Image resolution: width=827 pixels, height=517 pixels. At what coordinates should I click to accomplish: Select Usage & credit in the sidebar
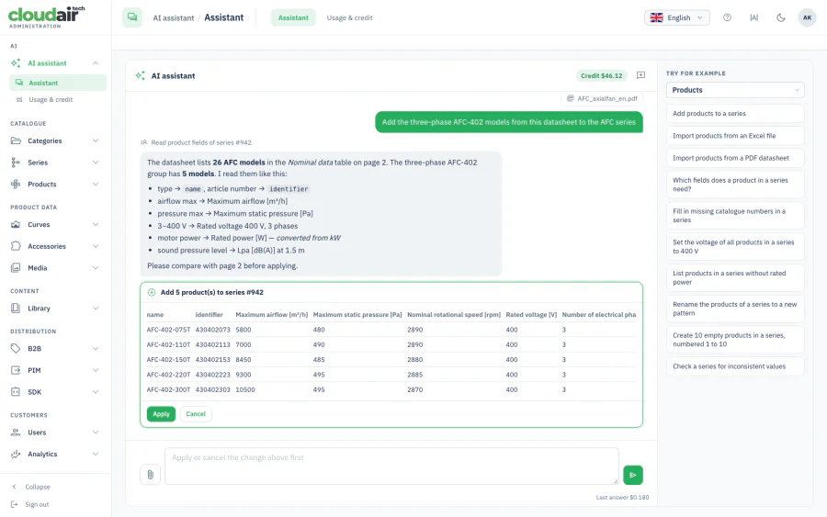pyautogui.click(x=51, y=99)
